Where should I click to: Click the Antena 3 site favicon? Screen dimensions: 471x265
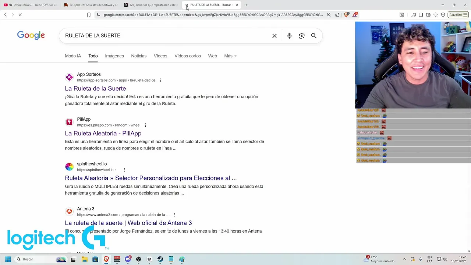coord(69,212)
